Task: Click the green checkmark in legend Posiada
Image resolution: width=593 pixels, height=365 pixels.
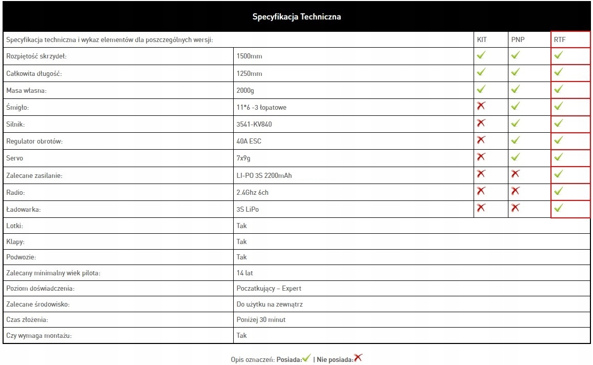Action: coord(306,358)
